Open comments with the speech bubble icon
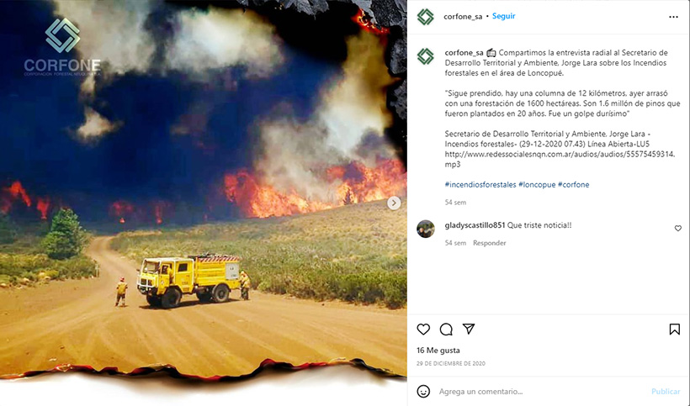690x406 pixels. coord(446,330)
